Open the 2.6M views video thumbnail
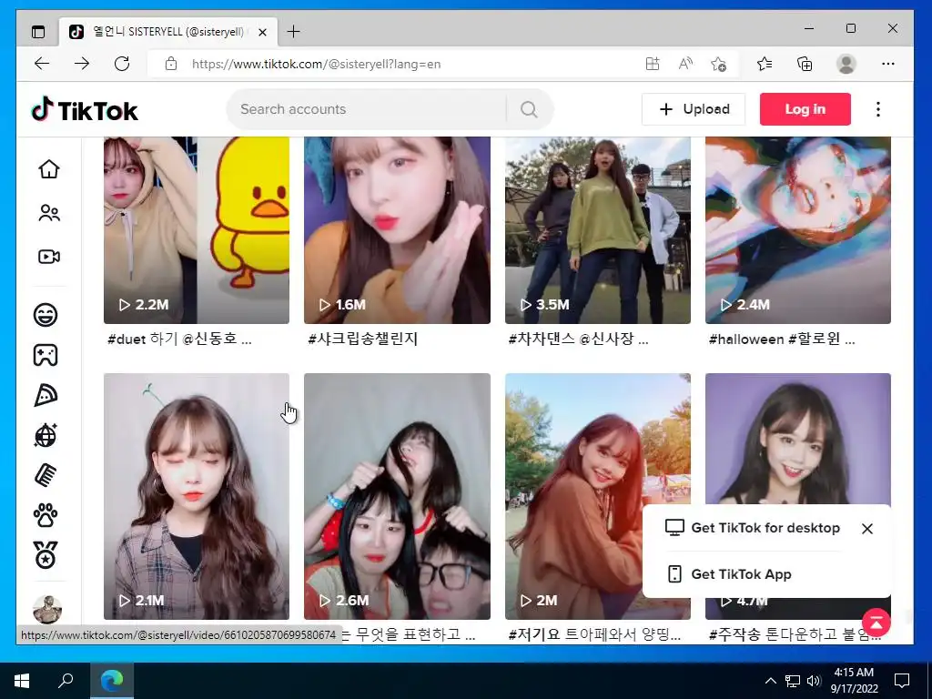 pyautogui.click(x=397, y=496)
